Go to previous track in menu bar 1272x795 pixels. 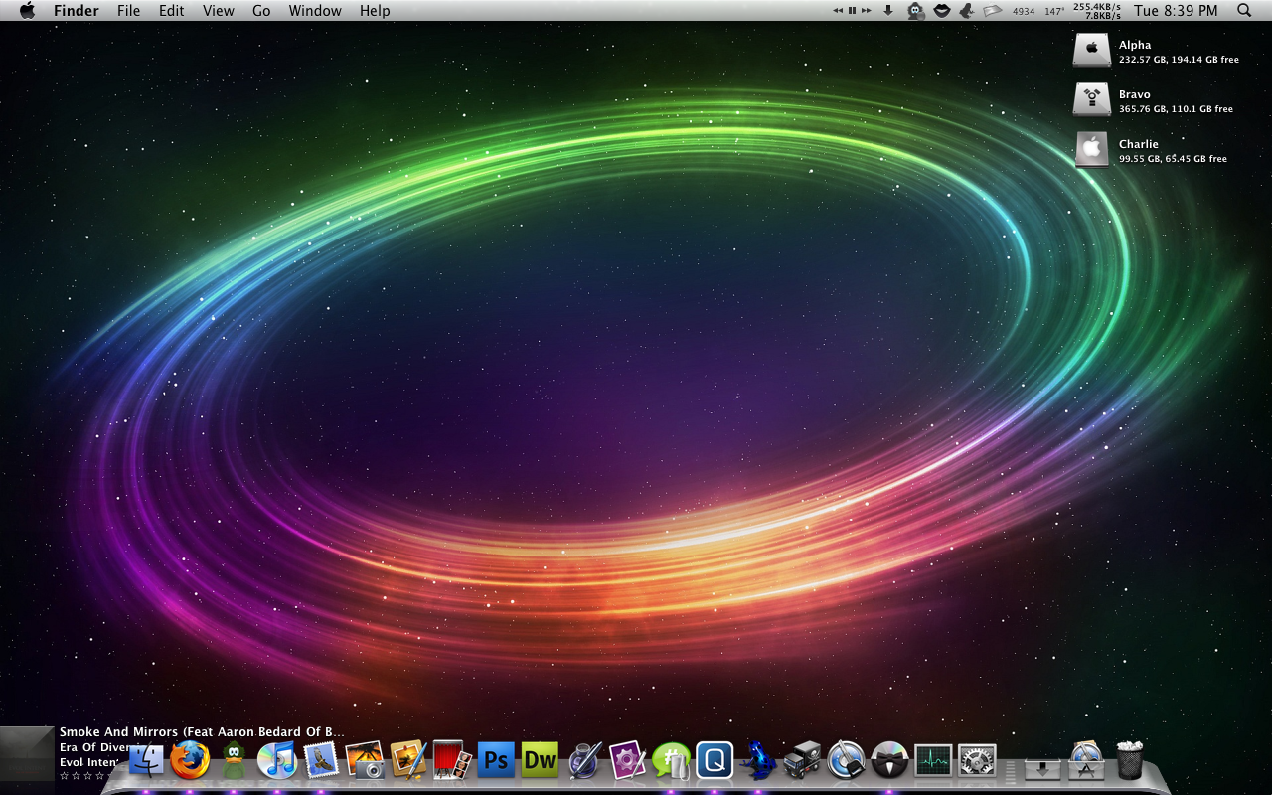(838, 11)
